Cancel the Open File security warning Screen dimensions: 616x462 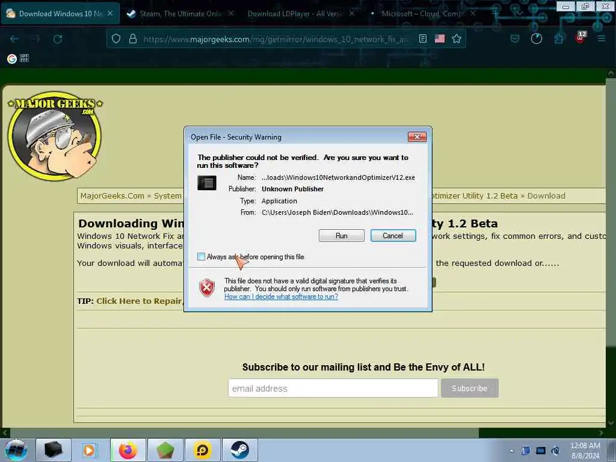(x=393, y=236)
